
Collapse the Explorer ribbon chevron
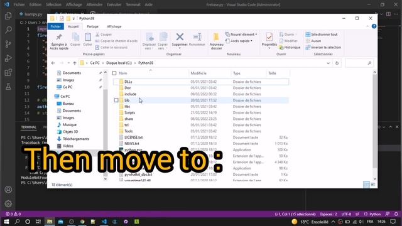(x=367, y=26)
